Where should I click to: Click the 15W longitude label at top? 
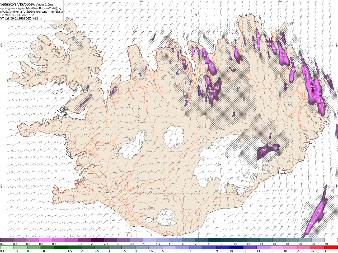(280, 1)
